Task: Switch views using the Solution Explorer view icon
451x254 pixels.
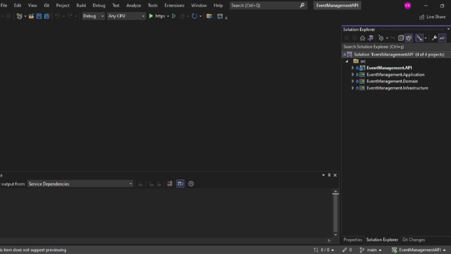Action: tap(370, 38)
